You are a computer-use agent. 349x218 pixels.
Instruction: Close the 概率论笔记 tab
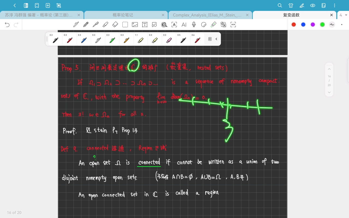point(163,15)
